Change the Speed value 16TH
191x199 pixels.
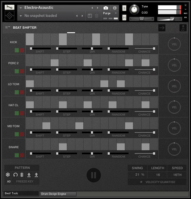[x=177, y=175]
